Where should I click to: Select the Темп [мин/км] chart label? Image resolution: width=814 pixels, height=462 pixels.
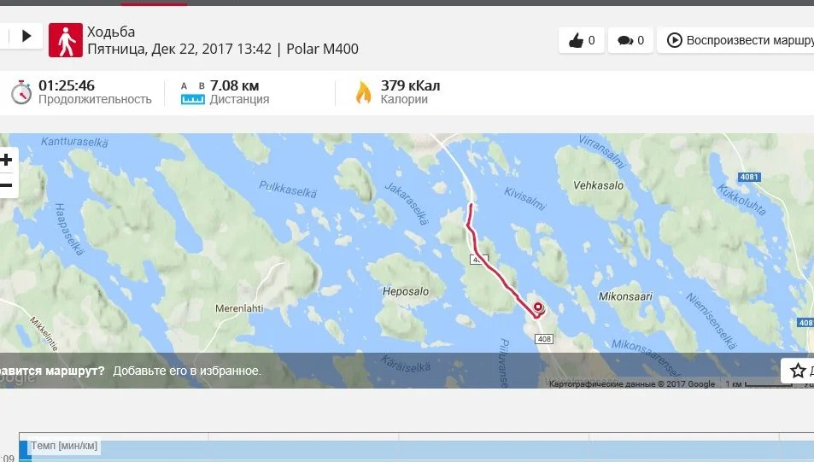64,446
